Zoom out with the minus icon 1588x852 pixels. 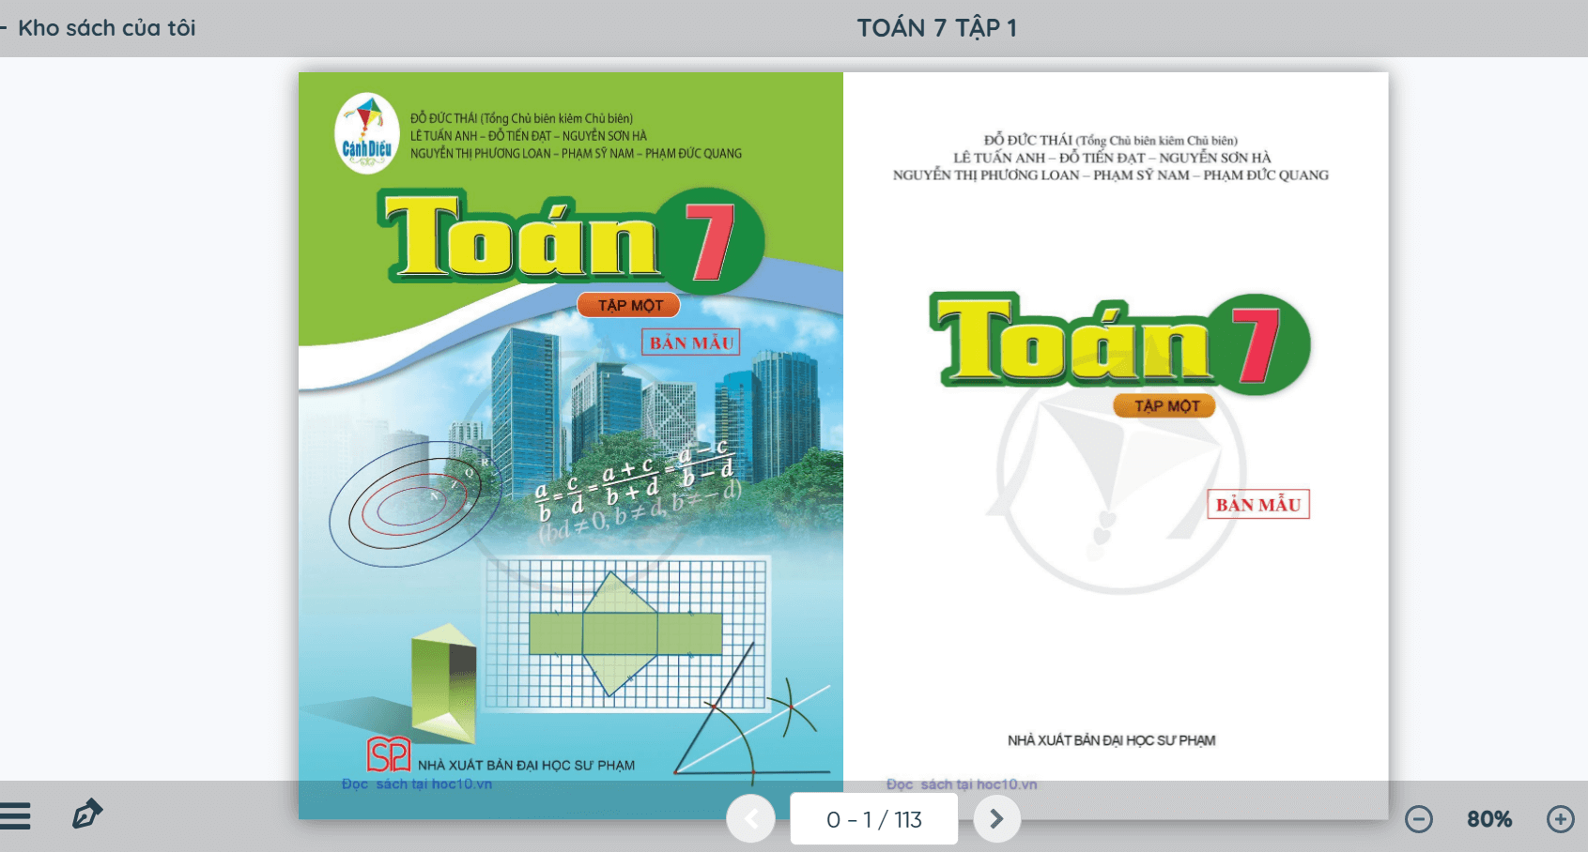coord(1419,819)
